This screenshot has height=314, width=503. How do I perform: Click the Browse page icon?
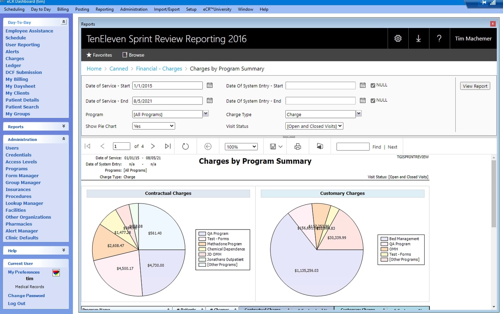[125, 55]
